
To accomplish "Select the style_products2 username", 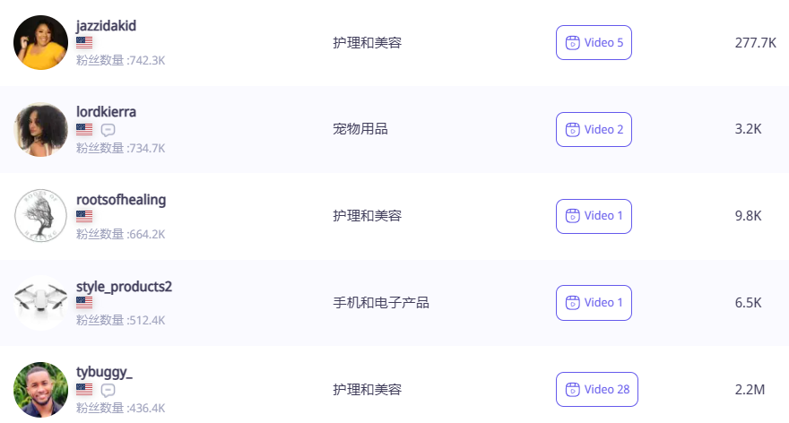I will tap(124, 286).
